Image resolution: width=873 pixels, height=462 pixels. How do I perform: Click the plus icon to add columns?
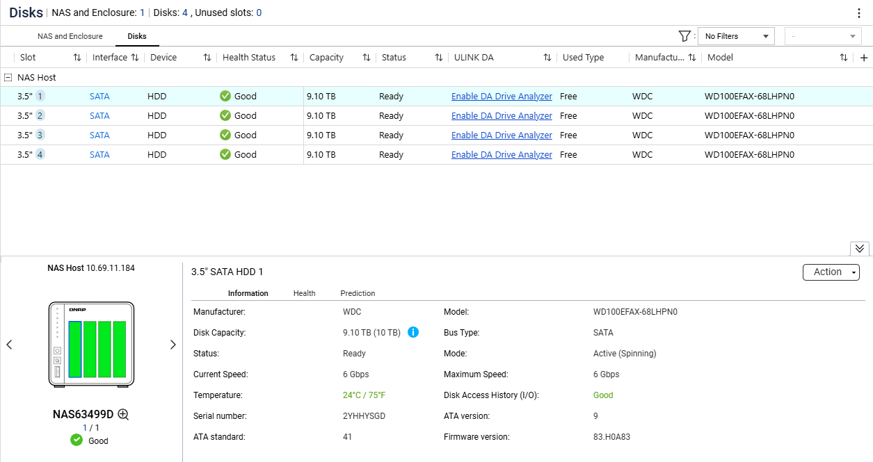tap(864, 58)
